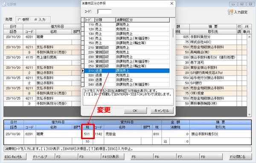Click the ESC:キャンセル function button
The image size is (256, 163).
tap(15, 157)
